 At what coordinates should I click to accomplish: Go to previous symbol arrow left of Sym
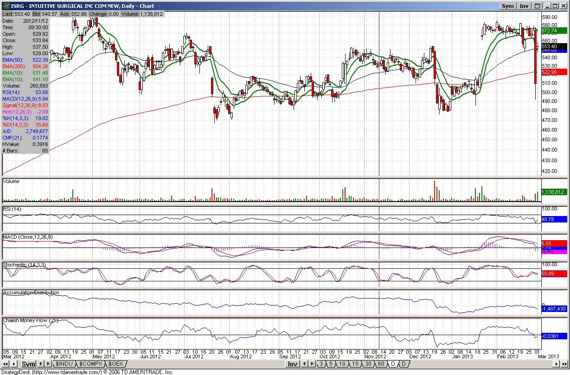point(13,364)
